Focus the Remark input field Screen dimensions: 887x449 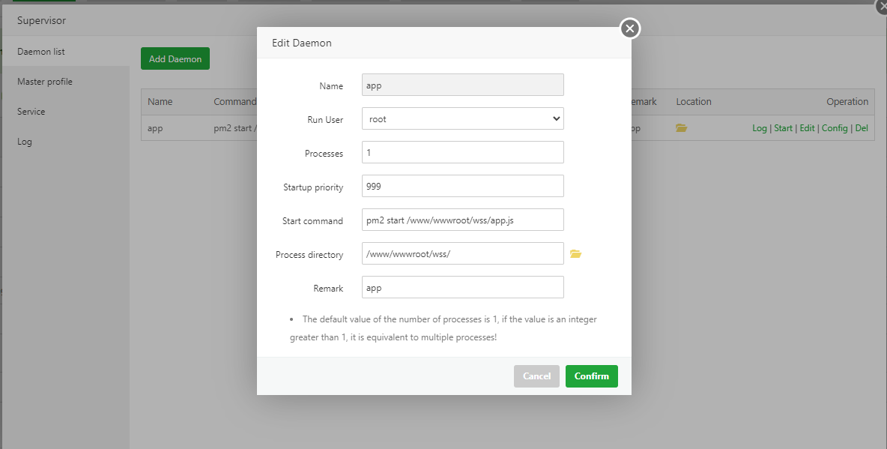pyautogui.click(x=462, y=288)
